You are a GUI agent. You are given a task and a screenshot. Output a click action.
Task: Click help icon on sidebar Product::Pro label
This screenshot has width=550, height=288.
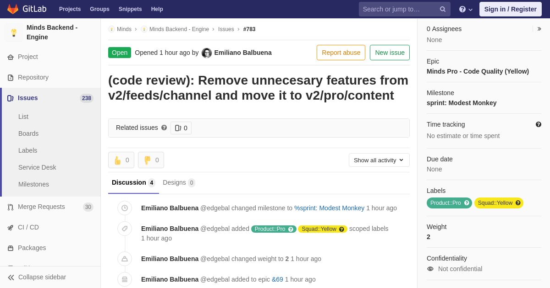coord(467,203)
